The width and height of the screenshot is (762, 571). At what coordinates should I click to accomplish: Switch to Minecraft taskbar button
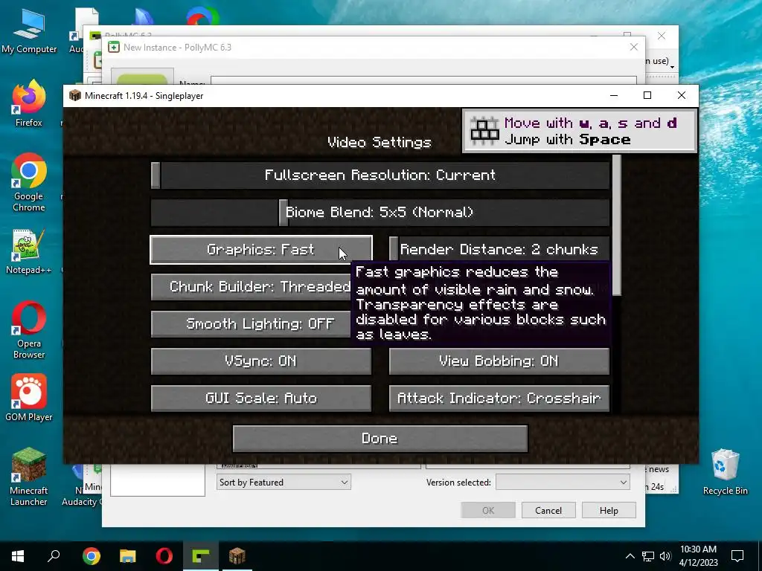(237, 556)
